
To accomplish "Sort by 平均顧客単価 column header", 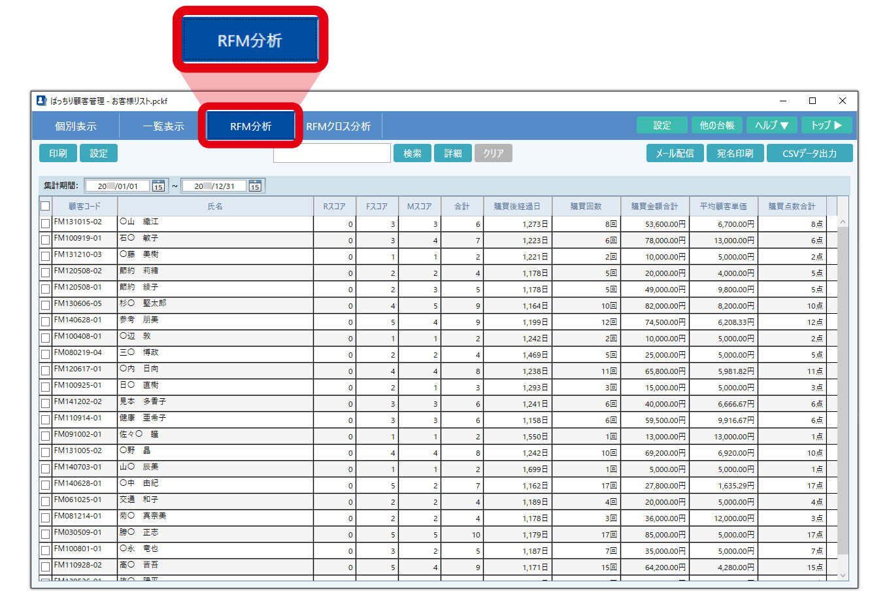I will tap(724, 206).
